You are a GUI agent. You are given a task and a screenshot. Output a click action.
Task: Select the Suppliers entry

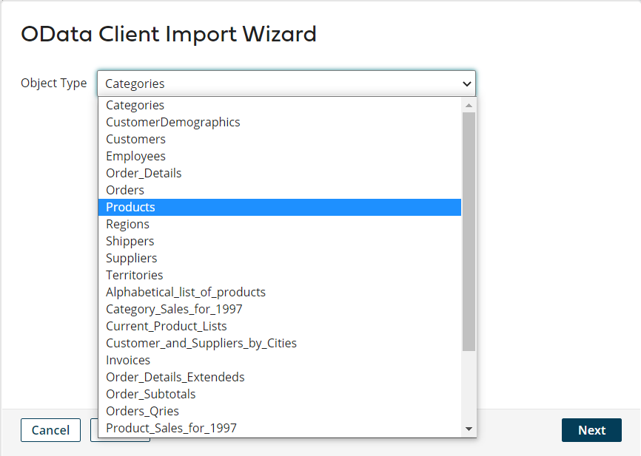[x=132, y=258]
